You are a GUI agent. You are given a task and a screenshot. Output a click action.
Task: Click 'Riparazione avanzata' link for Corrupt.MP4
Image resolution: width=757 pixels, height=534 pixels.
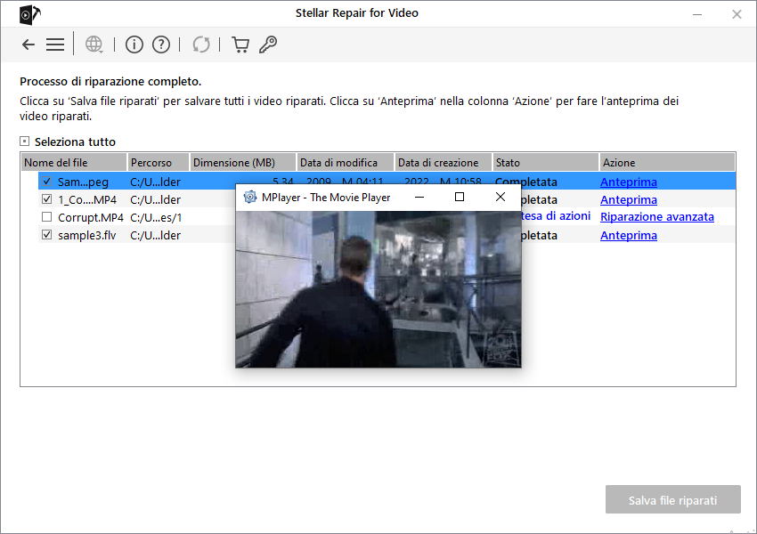(x=656, y=217)
